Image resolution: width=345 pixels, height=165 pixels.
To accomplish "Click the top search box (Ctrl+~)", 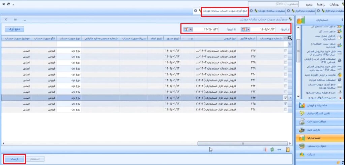I will coord(273,4).
